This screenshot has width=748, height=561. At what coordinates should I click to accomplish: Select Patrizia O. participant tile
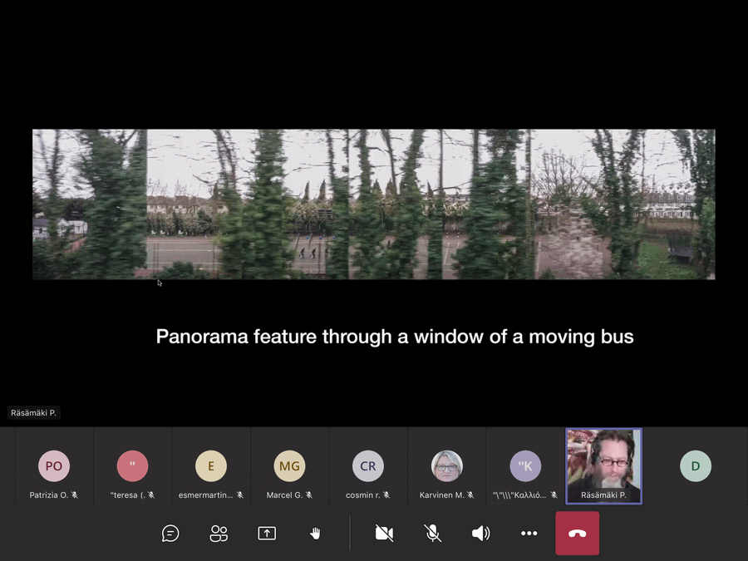pos(54,466)
